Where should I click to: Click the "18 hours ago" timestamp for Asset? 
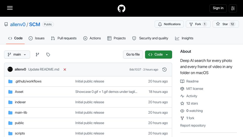point(158,92)
